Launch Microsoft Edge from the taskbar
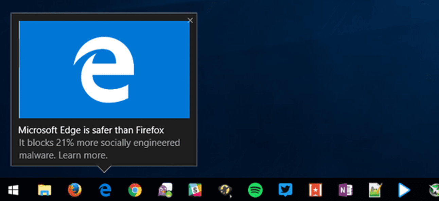 tap(105, 190)
